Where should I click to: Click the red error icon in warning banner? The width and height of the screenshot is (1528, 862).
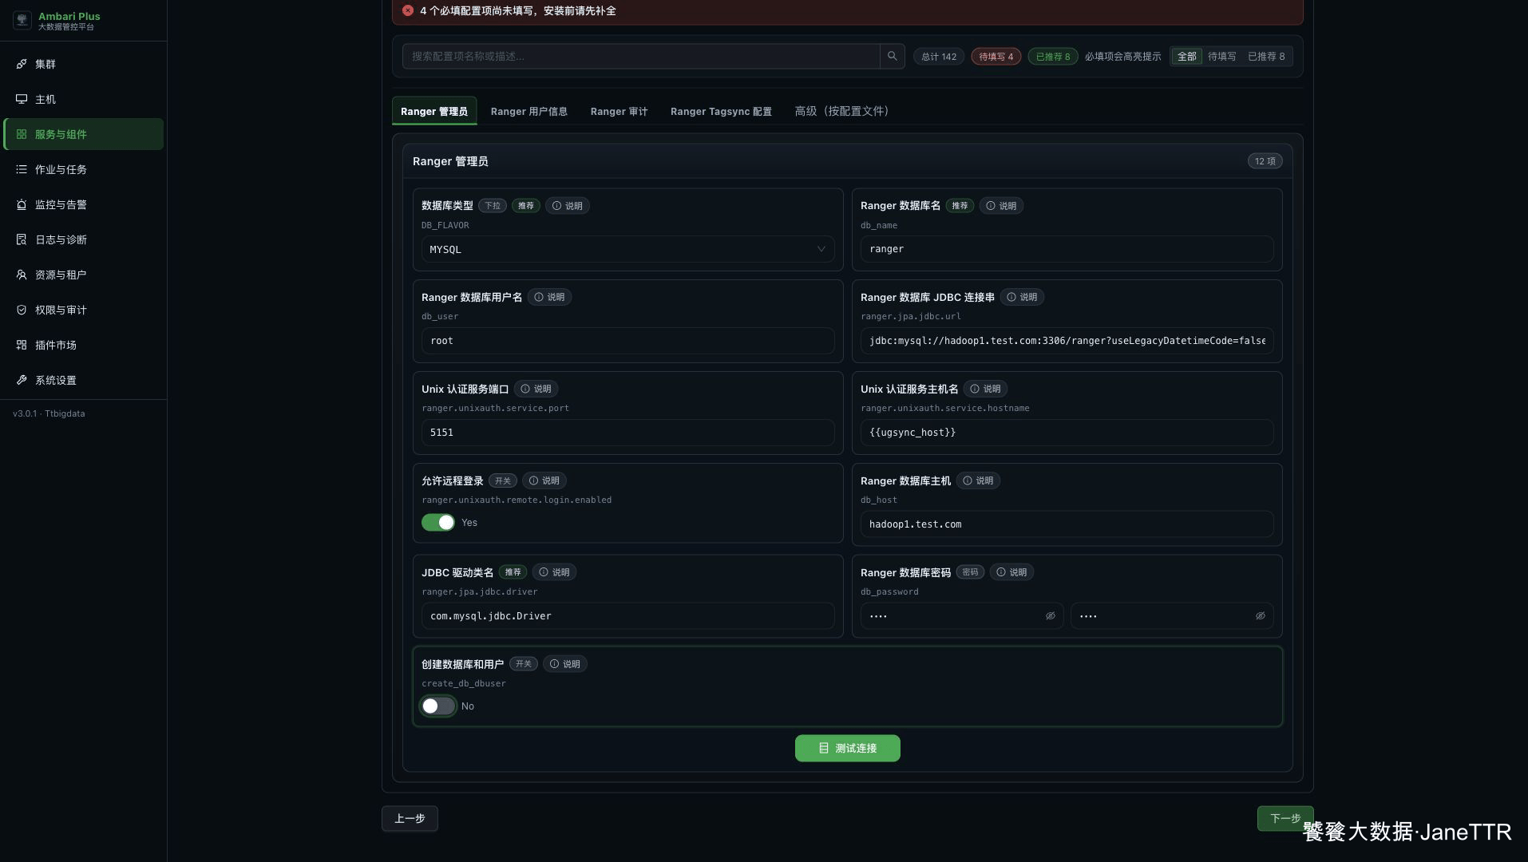[x=408, y=10]
